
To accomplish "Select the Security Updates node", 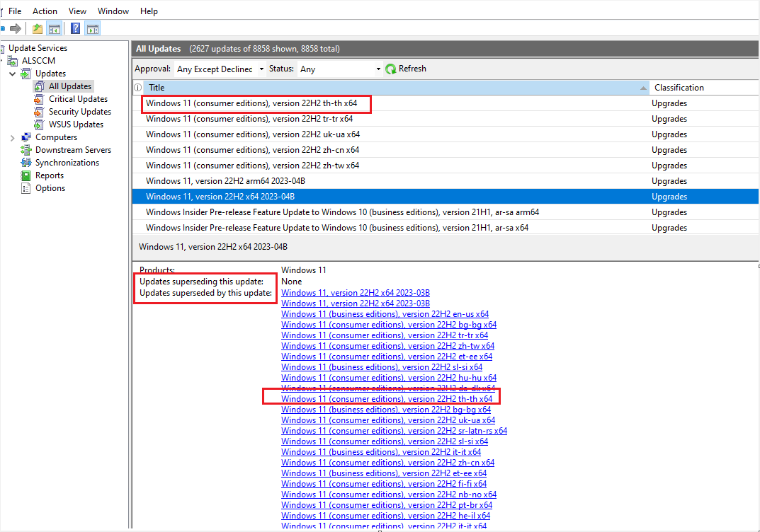I will click(x=80, y=111).
